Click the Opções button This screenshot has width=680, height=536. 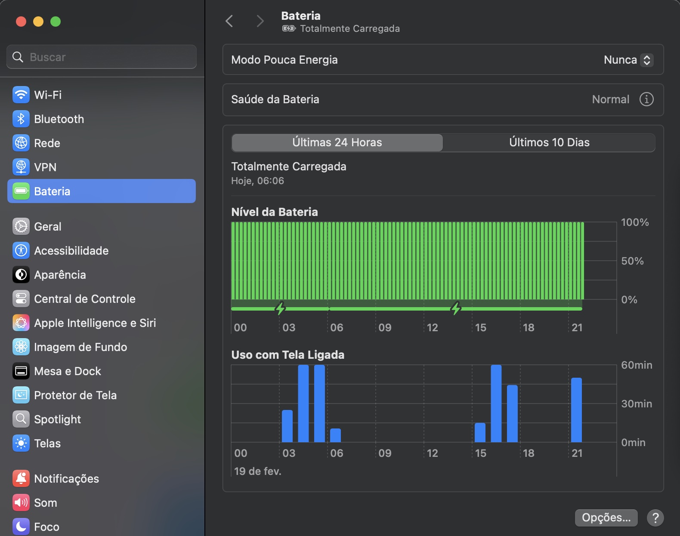pos(606,518)
